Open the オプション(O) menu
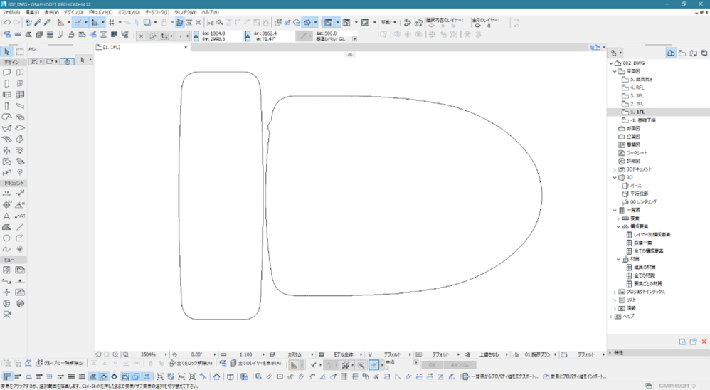The height and width of the screenshot is (390, 710). tap(129, 12)
